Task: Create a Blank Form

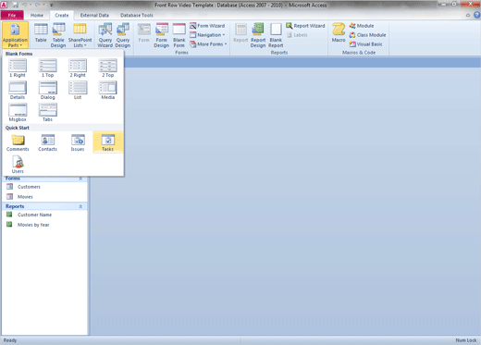Action: coord(179,35)
